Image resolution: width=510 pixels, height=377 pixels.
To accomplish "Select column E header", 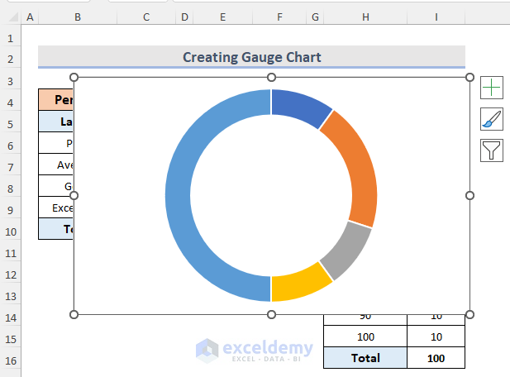I will [223, 17].
